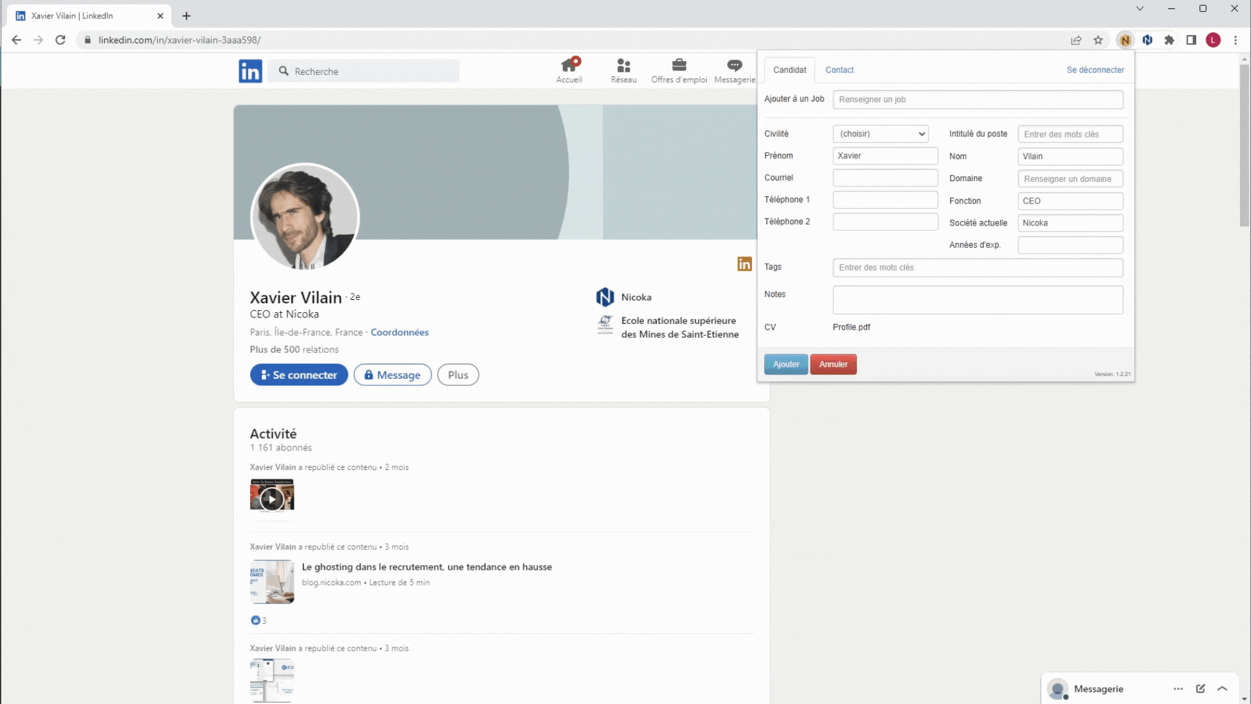Open Coordonnées contact info link

pyautogui.click(x=399, y=332)
